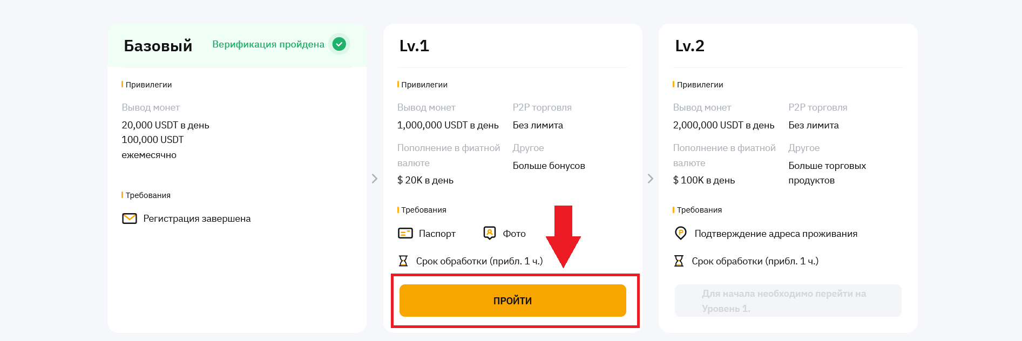This screenshot has width=1022, height=341.
Task: Click the chevron between Lv.1 and Lv.2
Action: pos(651,179)
